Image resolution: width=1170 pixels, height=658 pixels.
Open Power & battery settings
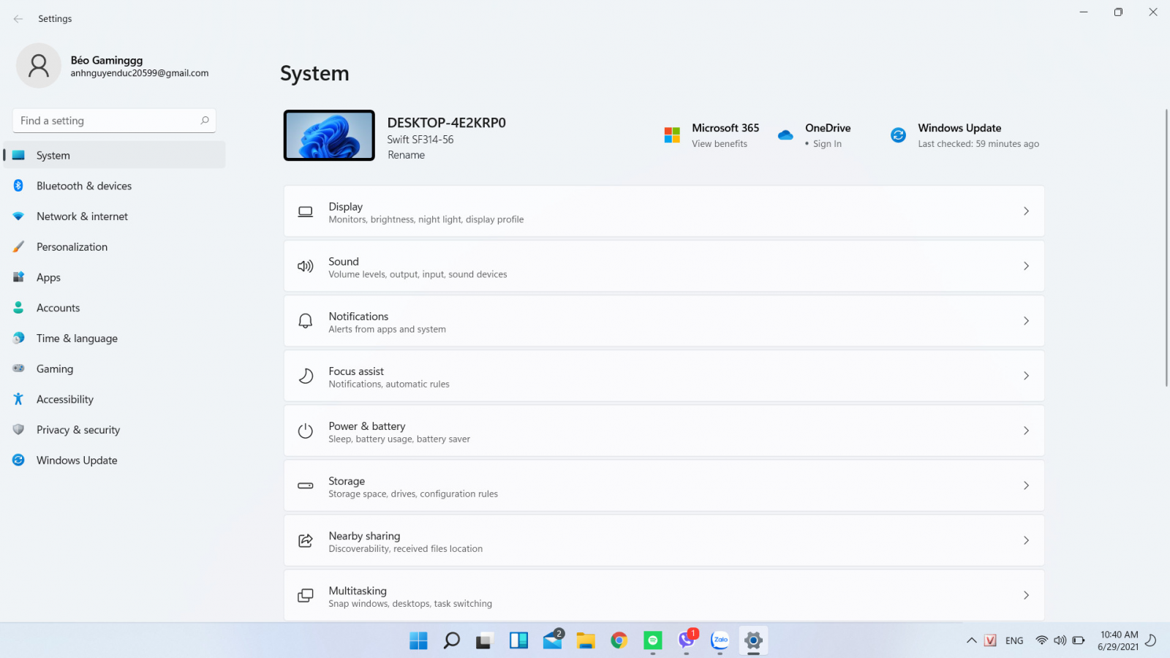[x=663, y=431]
